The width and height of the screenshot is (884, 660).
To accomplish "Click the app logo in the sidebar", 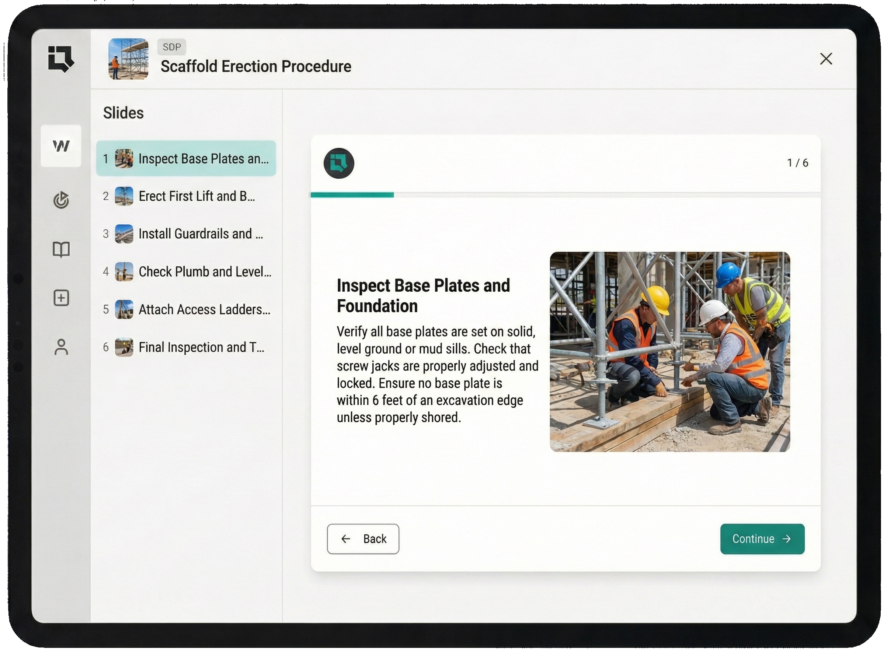I will tap(61, 59).
